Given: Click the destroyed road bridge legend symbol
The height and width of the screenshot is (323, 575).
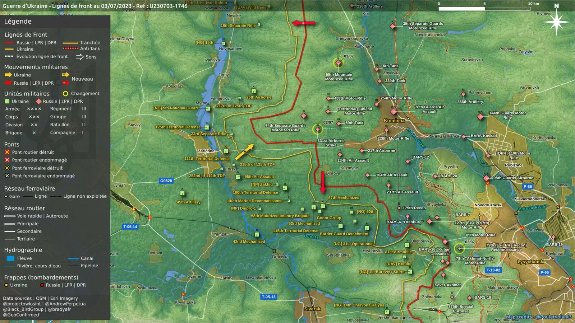Looking at the screenshot, I should pyautogui.click(x=7, y=152).
